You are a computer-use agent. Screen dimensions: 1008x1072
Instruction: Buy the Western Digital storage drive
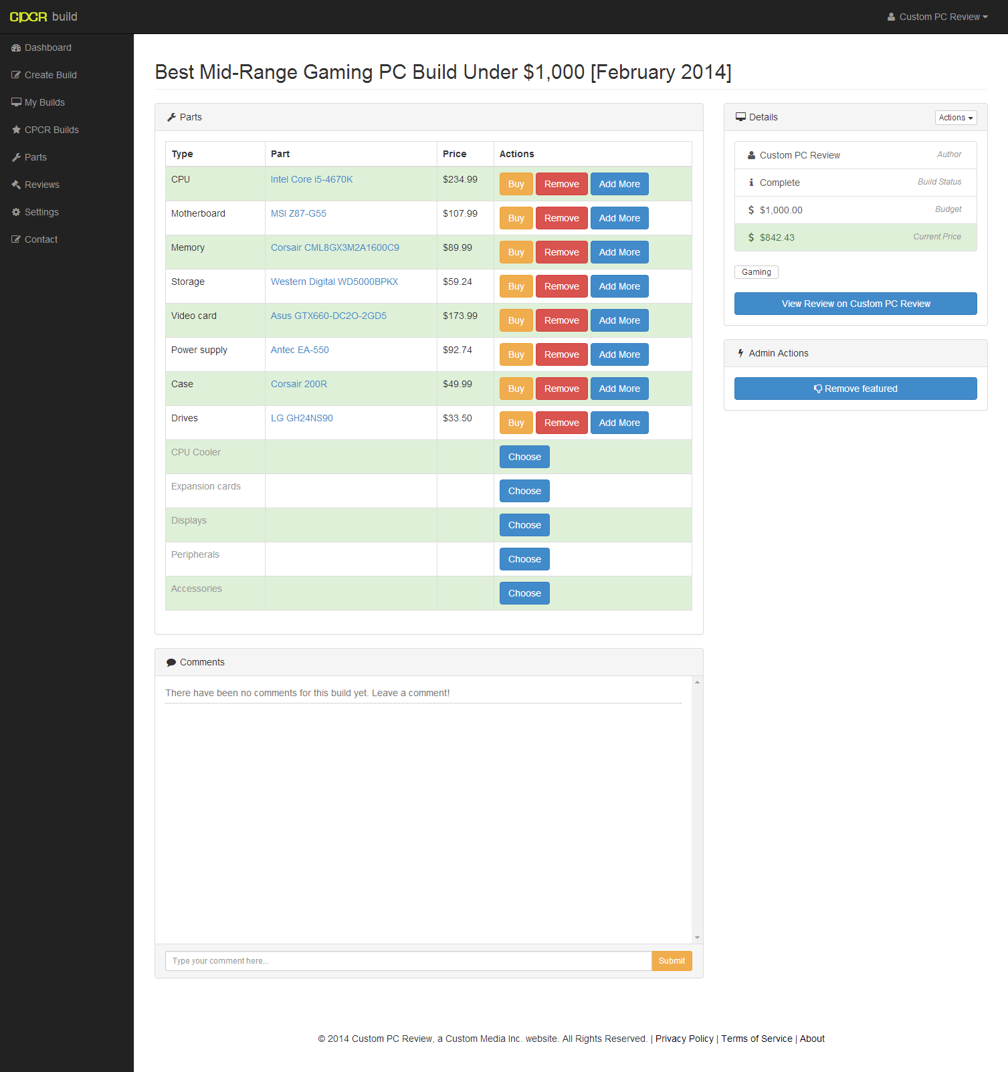pos(516,286)
